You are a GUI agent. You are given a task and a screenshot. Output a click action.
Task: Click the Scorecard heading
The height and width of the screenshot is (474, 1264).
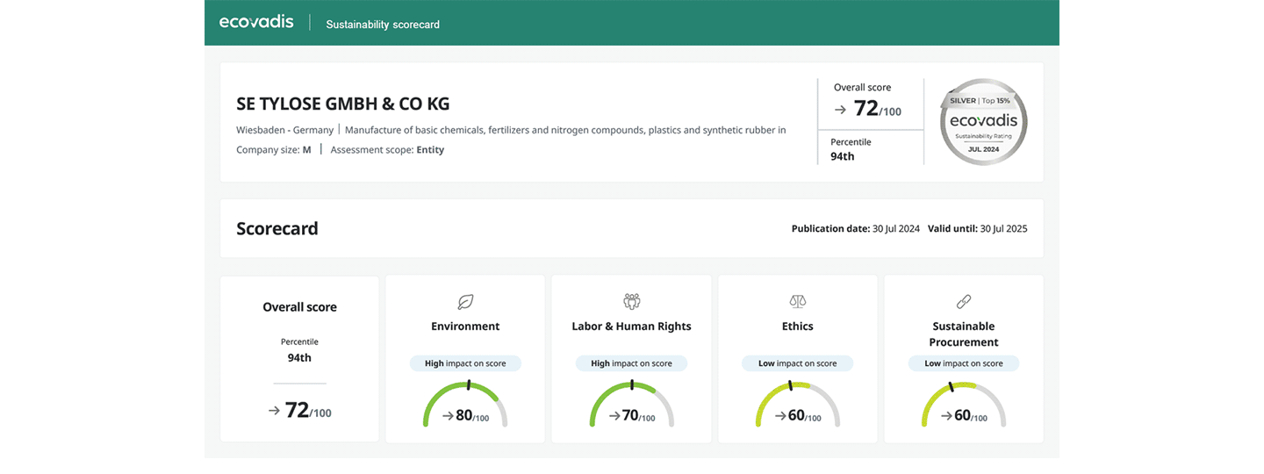[277, 229]
